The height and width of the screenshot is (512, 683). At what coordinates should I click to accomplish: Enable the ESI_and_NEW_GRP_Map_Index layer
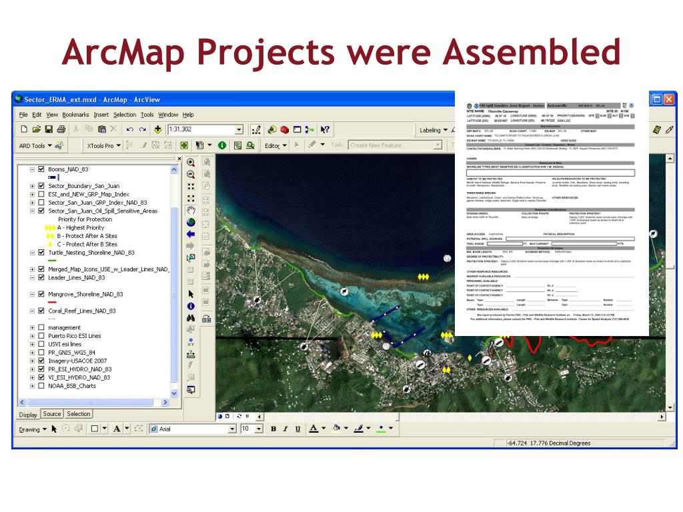click(41, 194)
